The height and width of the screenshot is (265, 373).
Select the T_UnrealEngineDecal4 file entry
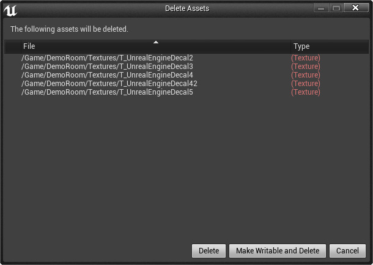[107, 75]
